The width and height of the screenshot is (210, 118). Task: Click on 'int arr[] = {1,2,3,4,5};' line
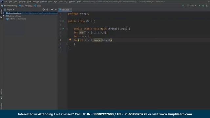[x=91, y=32]
